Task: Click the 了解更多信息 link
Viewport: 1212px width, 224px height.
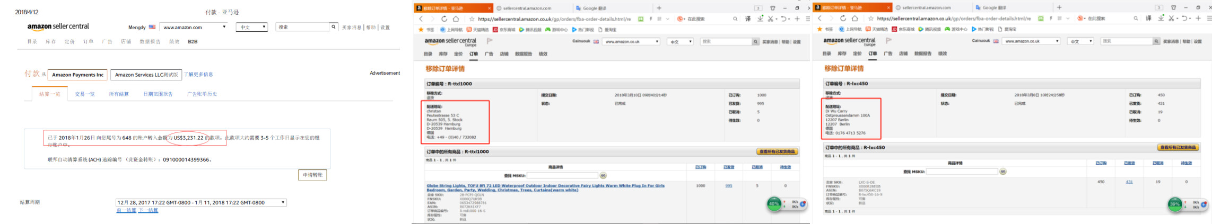Action: [x=199, y=75]
